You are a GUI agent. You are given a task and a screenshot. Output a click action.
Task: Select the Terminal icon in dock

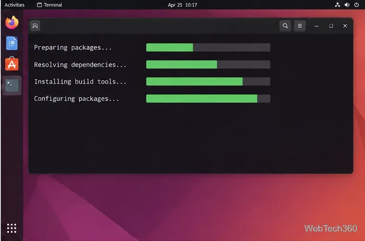click(x=12, y=85)
